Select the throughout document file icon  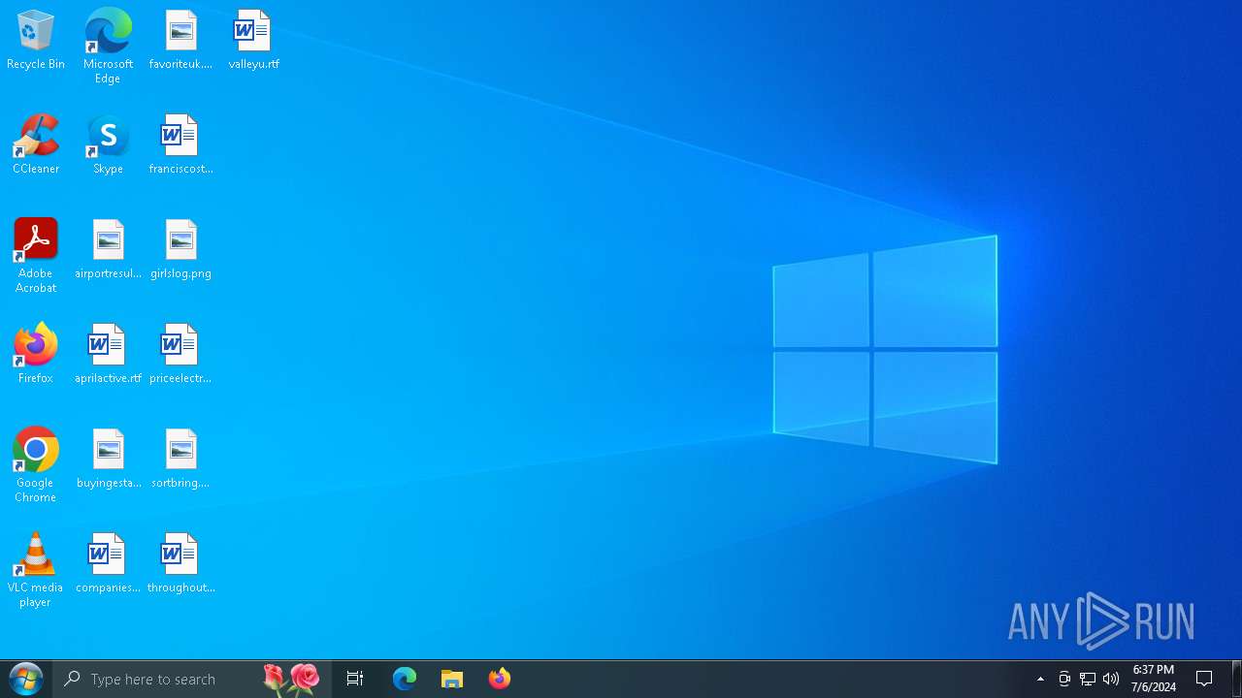tap(180, 564)
